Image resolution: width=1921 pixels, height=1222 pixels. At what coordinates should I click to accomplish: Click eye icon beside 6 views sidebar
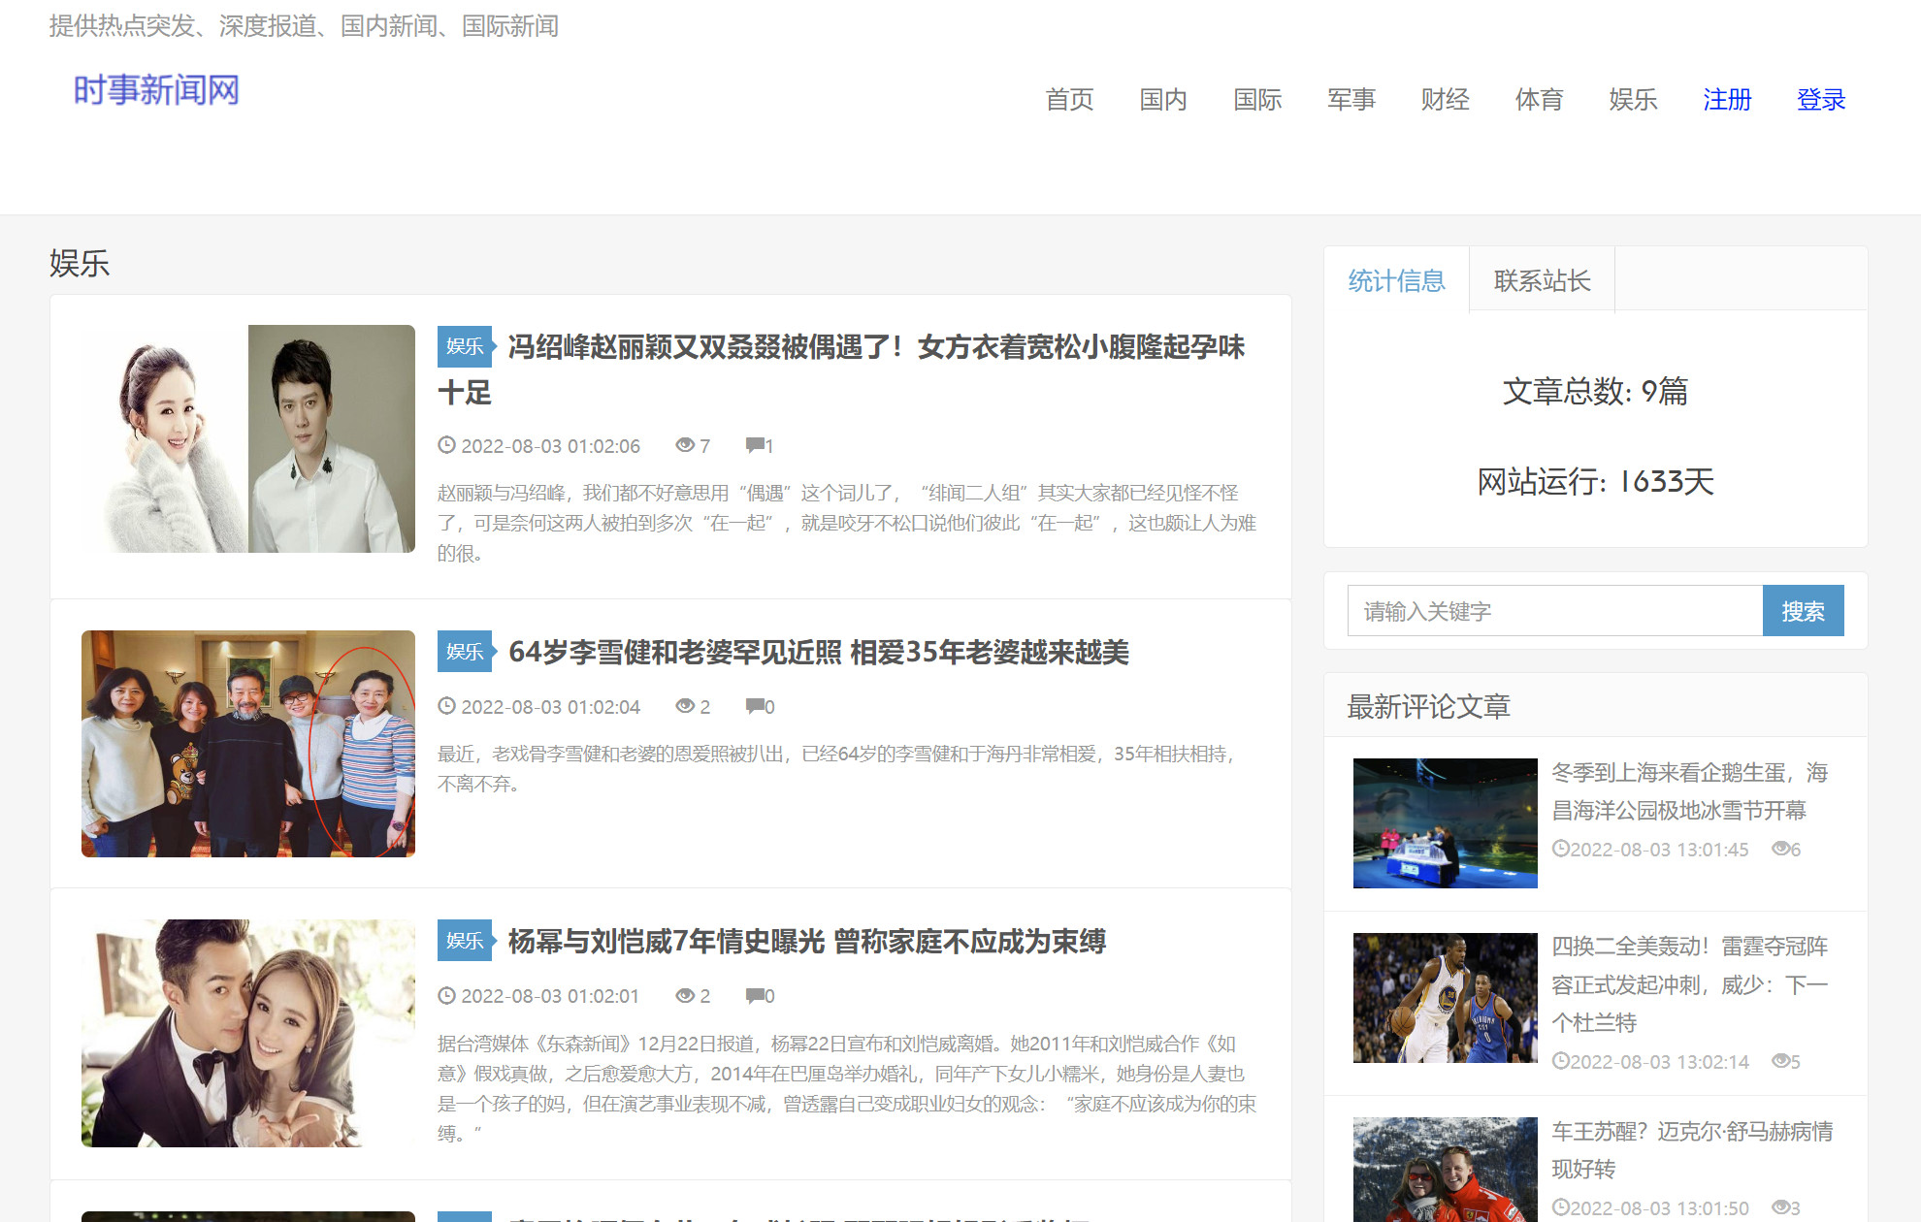click(x=1781, y=849)
